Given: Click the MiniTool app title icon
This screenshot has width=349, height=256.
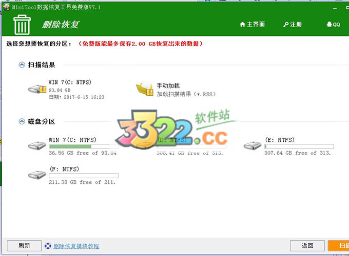Looking at the screenshot, I should click(x=6, y=7).
